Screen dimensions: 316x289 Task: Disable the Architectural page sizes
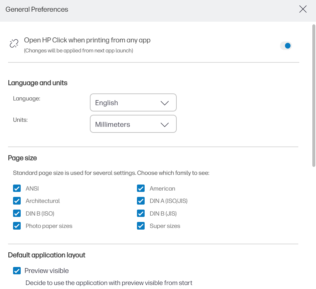(x=17, y=201)
